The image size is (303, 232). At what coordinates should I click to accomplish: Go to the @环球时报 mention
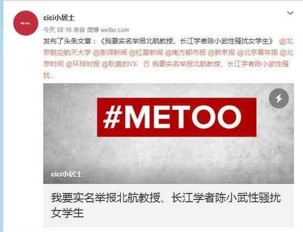point(83,64)
